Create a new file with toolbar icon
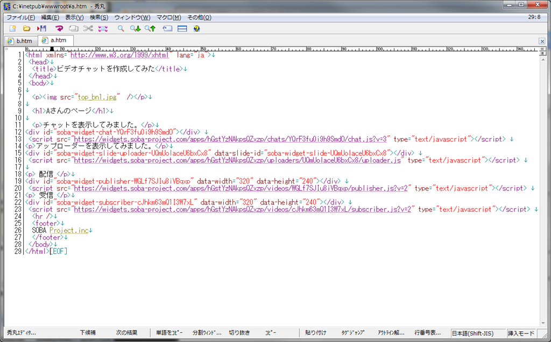551x342 pixels. pyautogui.click(x=13, y=28)
